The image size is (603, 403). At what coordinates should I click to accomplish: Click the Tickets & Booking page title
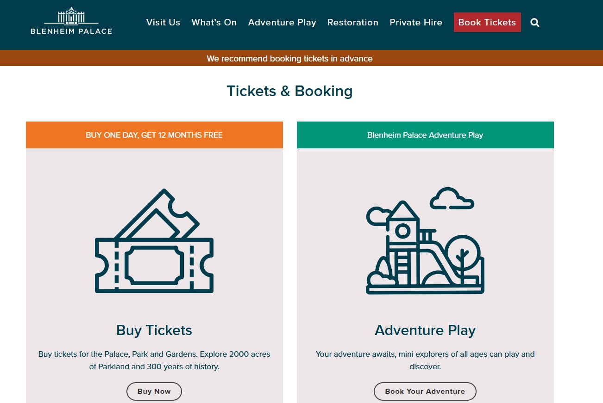click(289, 91)
